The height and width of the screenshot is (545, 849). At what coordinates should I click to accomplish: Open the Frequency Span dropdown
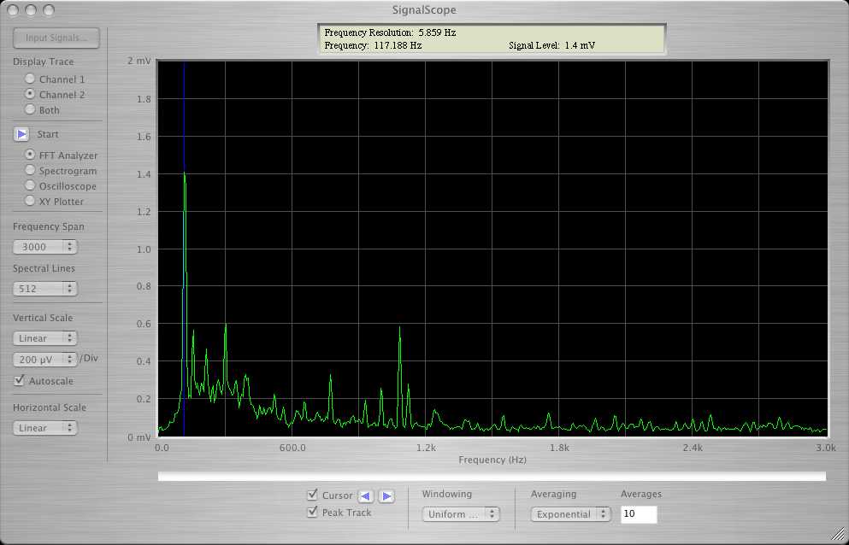tap(45, 247)
